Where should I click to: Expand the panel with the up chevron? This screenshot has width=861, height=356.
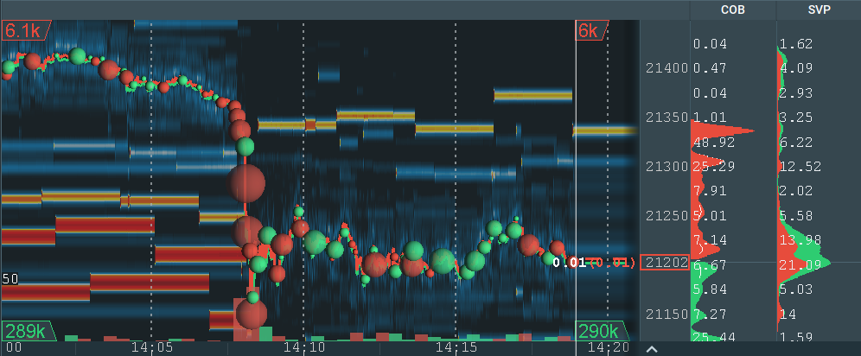[x=652, y=349]
